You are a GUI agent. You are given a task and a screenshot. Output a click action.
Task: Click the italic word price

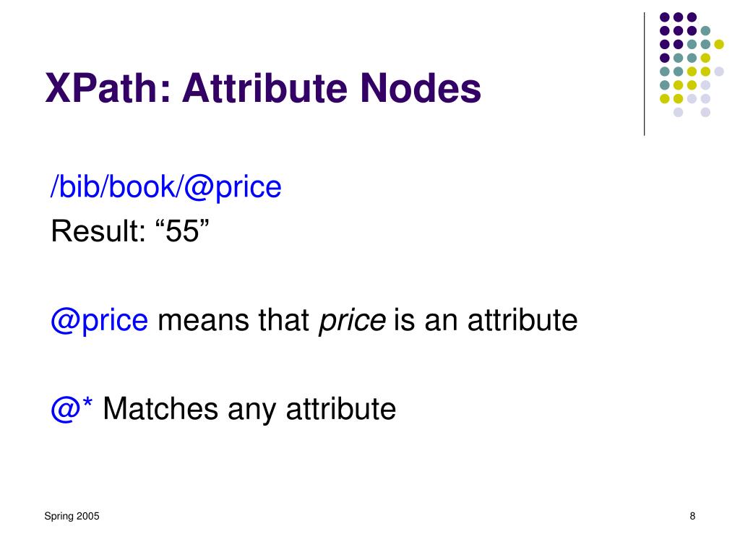[353, 321]
